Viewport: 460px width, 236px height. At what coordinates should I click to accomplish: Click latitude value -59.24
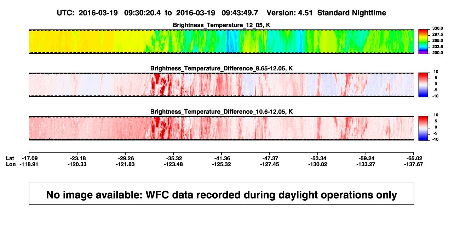[x=366, y=158]
